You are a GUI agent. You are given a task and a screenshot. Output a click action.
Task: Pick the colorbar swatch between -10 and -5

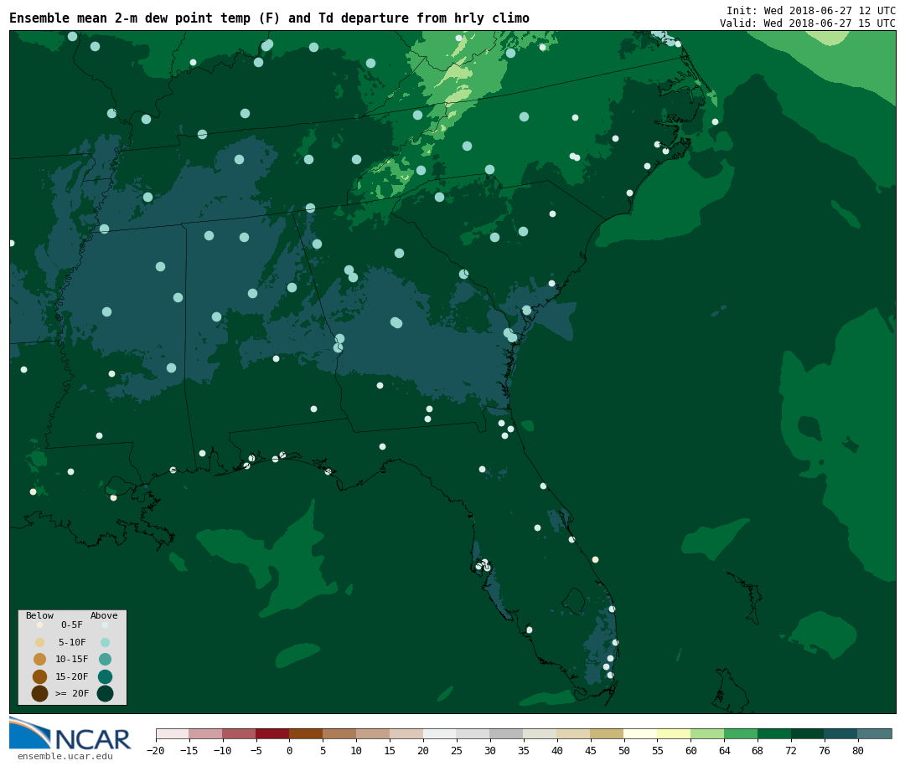pyautogui.click(x=240, y=733)
